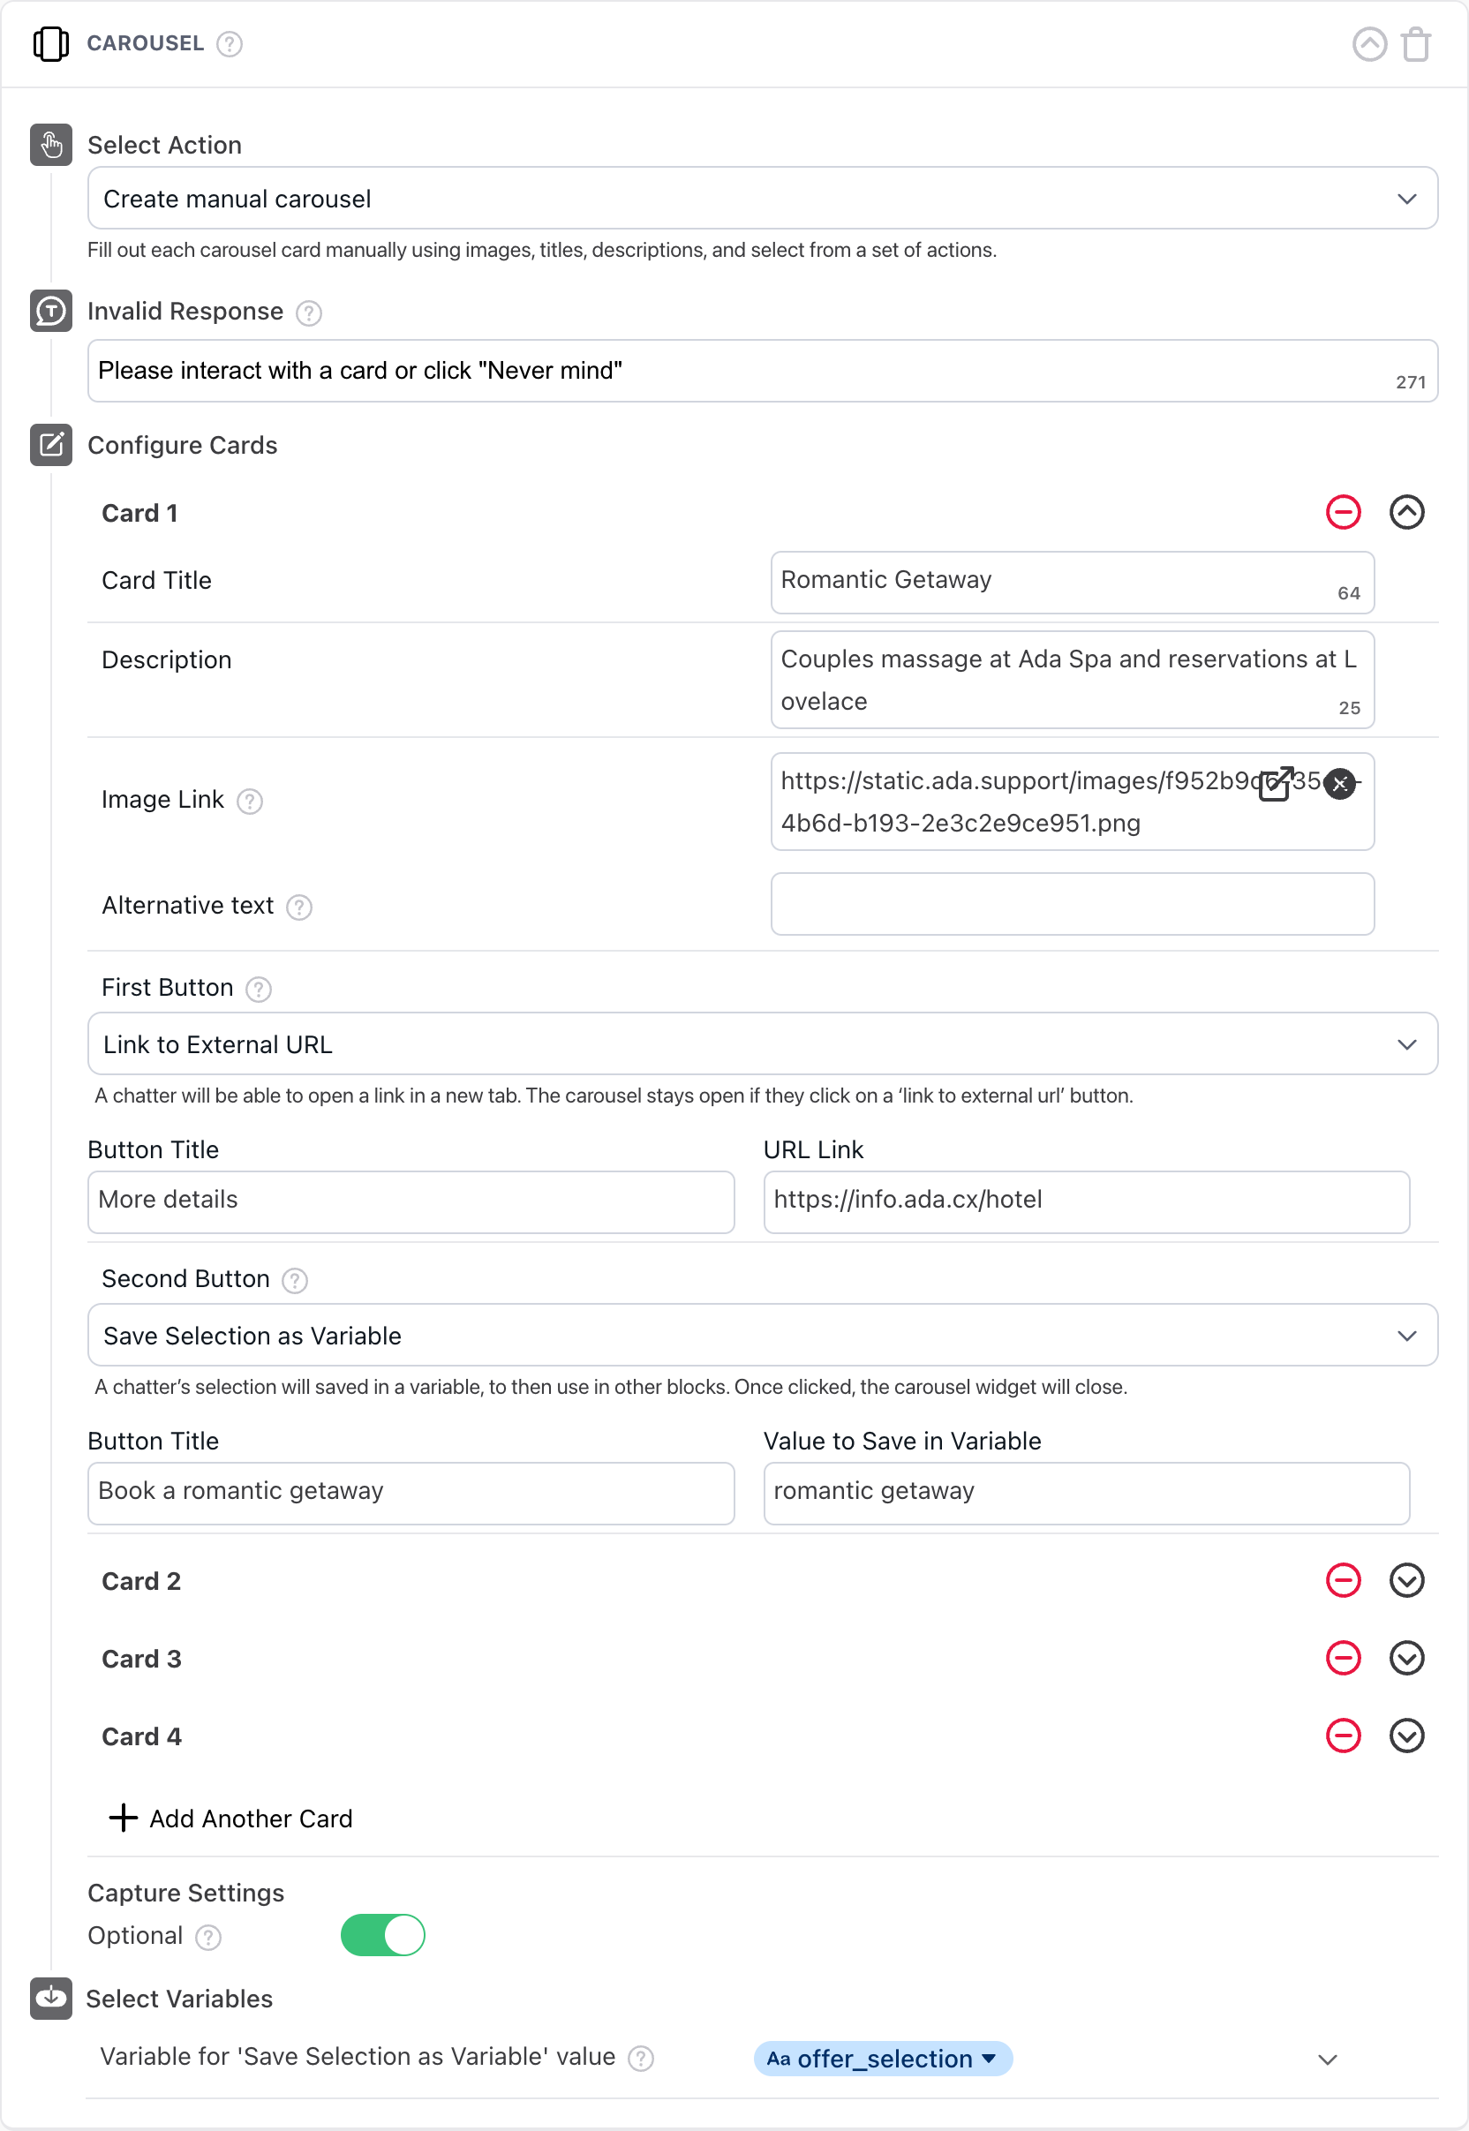Delete the carousel block with the trash icon
The image size is (1469, 2131).
click(x=1414, y=43)
